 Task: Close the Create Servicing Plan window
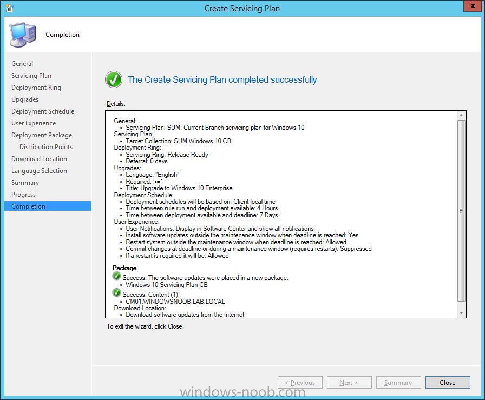tap(473, 6)
